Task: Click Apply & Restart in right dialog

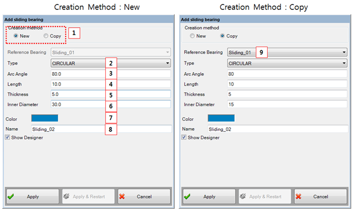Action: point(265,196)
